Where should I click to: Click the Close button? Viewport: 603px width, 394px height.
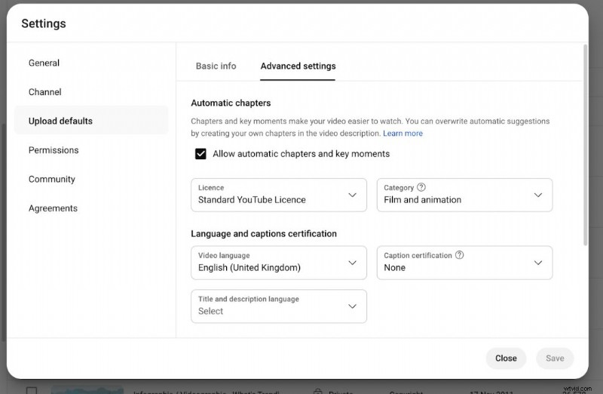(x=506, y=359)
